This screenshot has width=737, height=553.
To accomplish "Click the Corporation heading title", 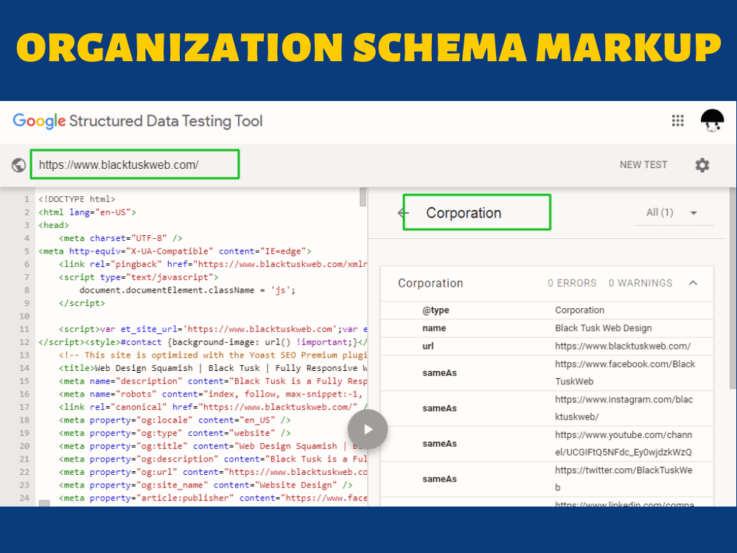I will click(464, 213).
